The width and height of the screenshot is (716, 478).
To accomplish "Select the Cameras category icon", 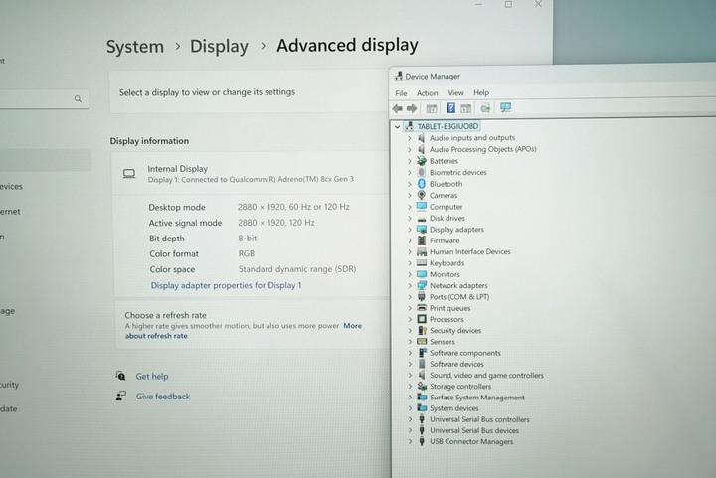I will pyautogui.click(x=422, y=195).
